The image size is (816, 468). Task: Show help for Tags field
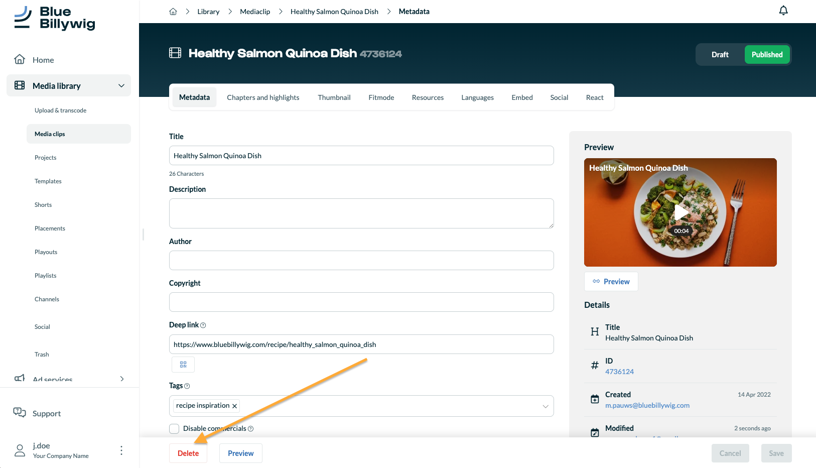pos(187,386)
